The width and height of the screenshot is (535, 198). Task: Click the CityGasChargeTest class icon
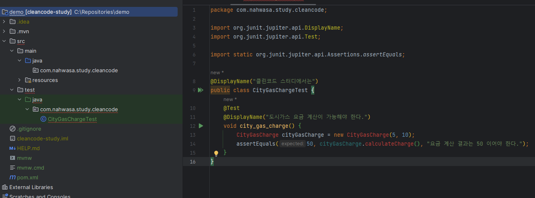pos(43,119)
